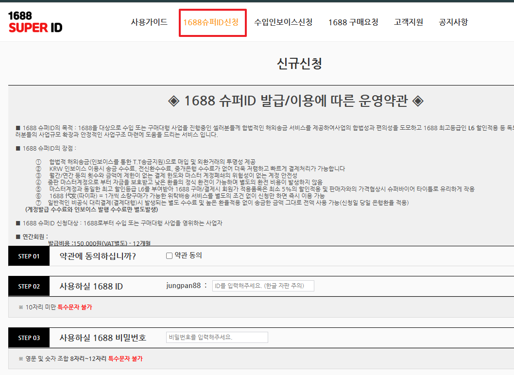514x375 pixels.
Task: Click the '연간회원' heading in terms
Action: point(32,237)
